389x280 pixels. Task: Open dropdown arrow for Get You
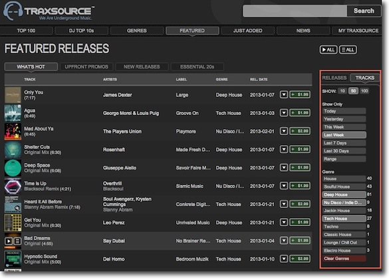(x=284, y=222)
